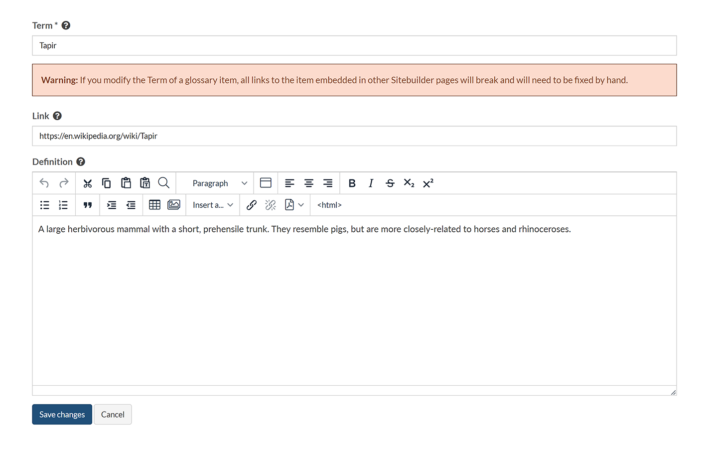Click the Cancel button
Screen dimensions: 709x451
[x=113, y=415]
